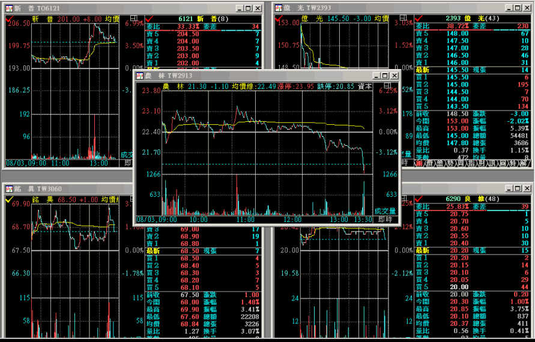Screen dimensions: 535x342
Task: Click 均價 147.80 row in 億光 panel
Action: coord(472,143)
